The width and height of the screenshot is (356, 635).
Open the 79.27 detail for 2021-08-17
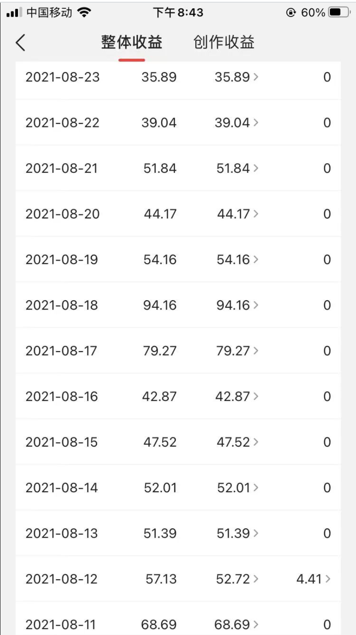click(x=237, y=351)
